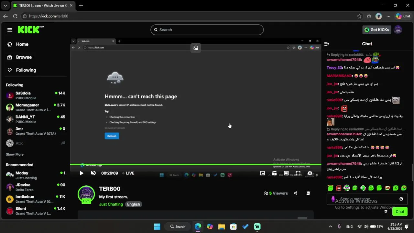
Task: Click username Trecy_33 in chat
Action: click(334, 68)
